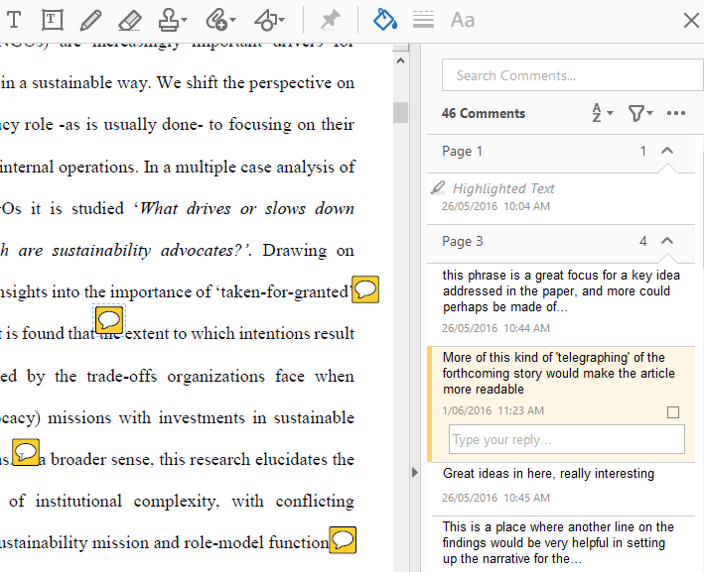The image size is (704, 572).
Task: Click the Search Comments field
Action: coord(573,75)
